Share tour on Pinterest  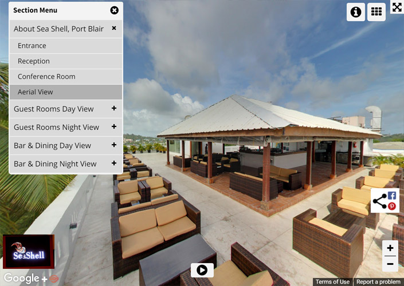[392, 206]
